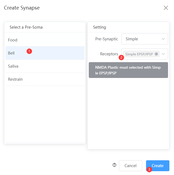
Task: Expand the Receptors dropdown chevron arrow
Action: [x=163, y=54]
